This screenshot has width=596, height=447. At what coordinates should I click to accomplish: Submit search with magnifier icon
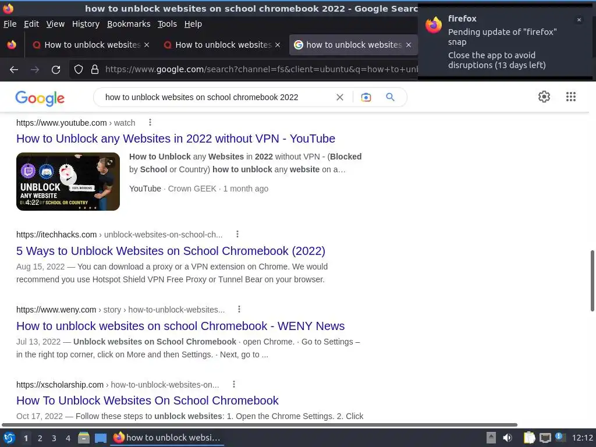390,97
